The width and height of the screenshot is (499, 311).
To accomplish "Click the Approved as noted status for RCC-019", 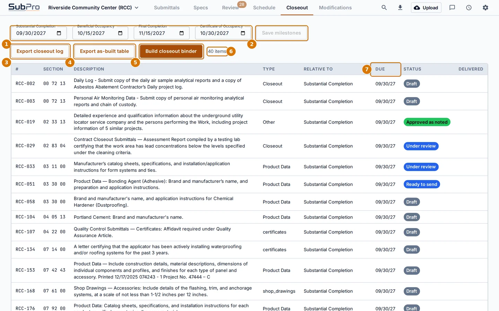I will click(427, 122).
